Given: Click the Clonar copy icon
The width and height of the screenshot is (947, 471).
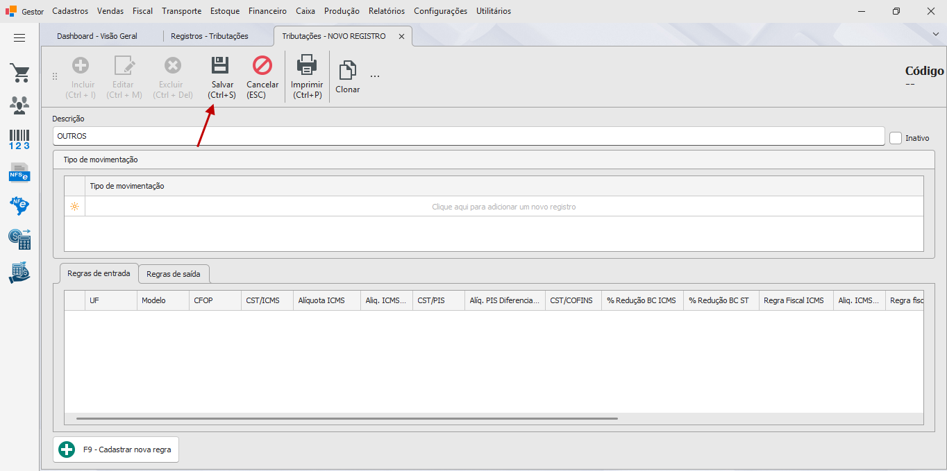Looking at the screenshot, I should tap(347, 71).
